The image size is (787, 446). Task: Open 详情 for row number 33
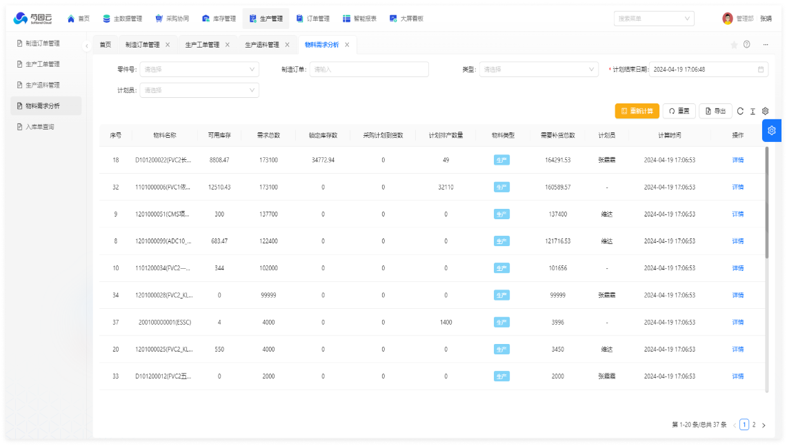pos(738,376)
